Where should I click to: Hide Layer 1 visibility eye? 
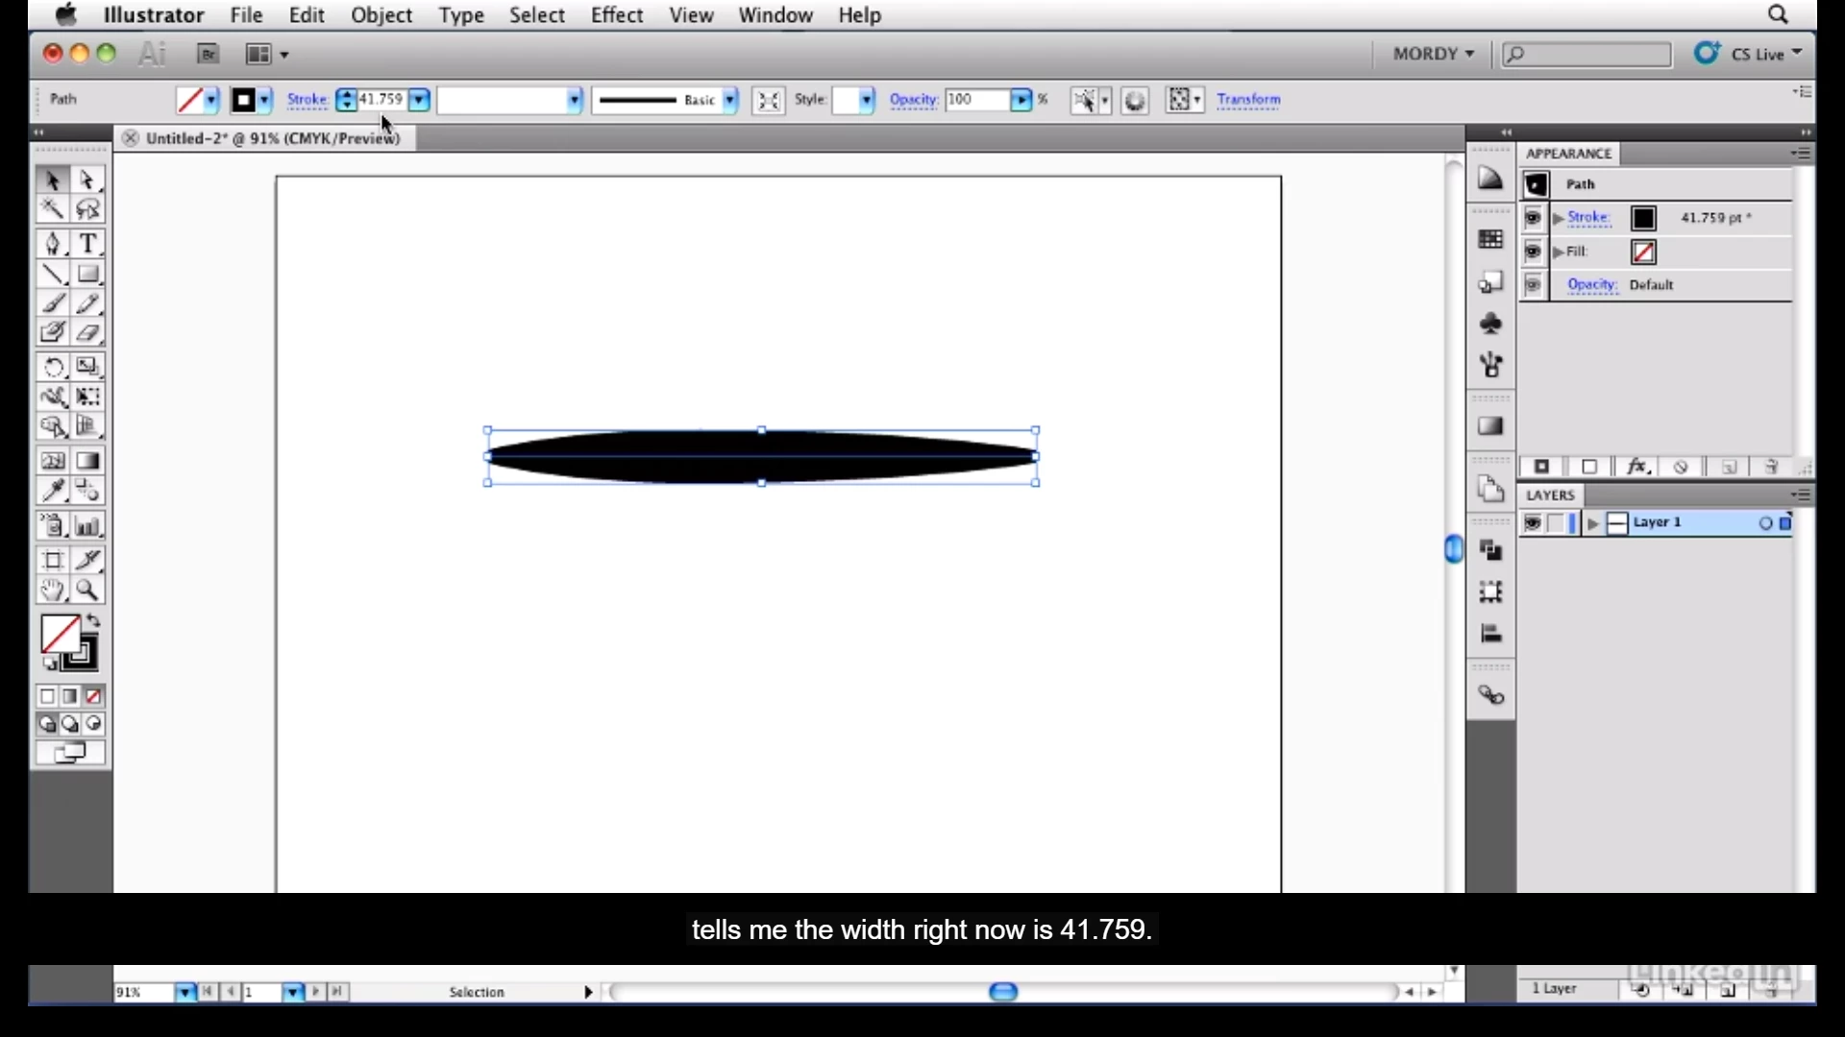[x=1533, y=523]
